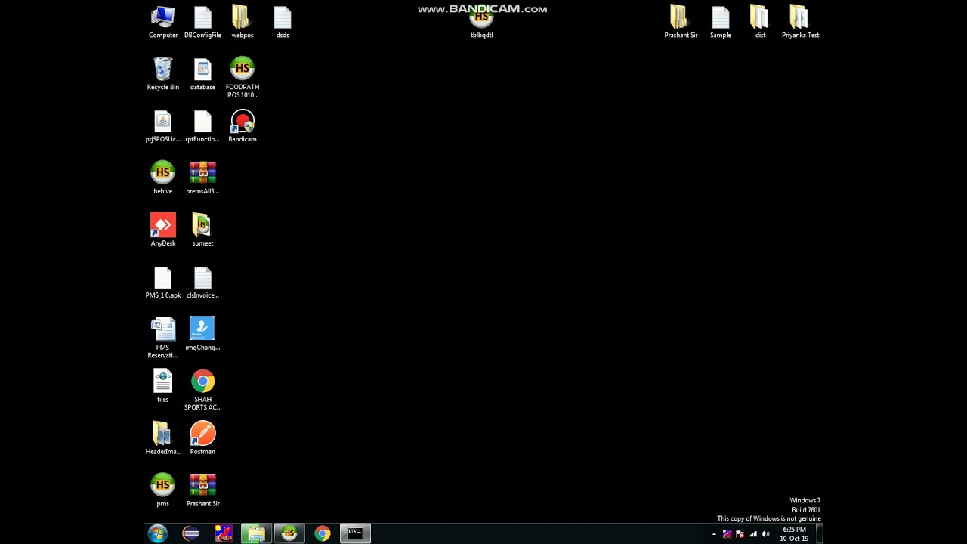Open the Action Center flag icon
Viewport: 967px width, 544px height.
pyautogui.click(x=740, y=534)
